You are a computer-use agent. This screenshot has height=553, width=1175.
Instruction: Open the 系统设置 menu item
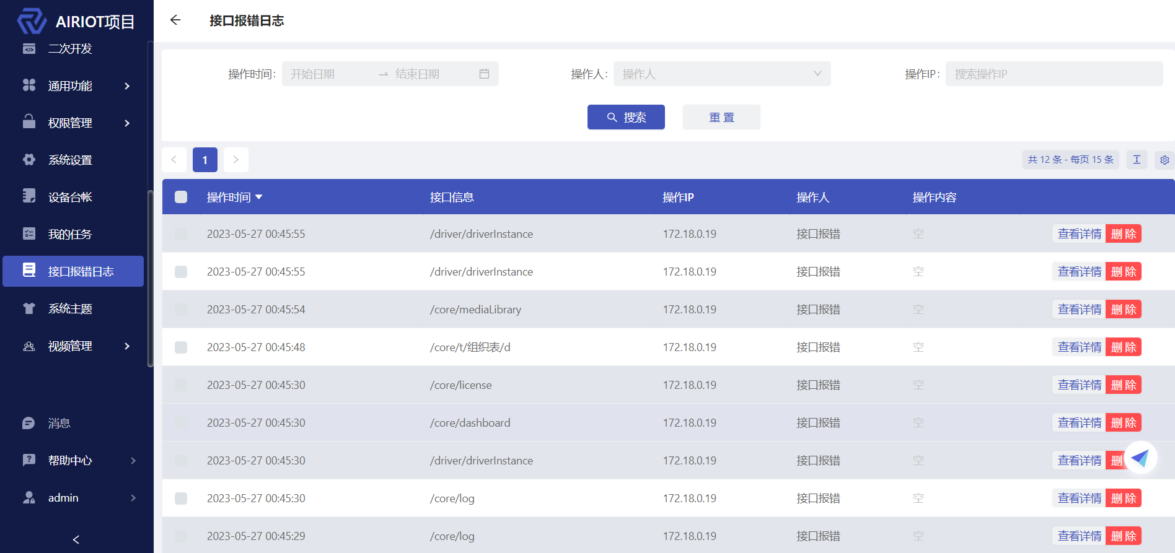(x=73, y=160)
